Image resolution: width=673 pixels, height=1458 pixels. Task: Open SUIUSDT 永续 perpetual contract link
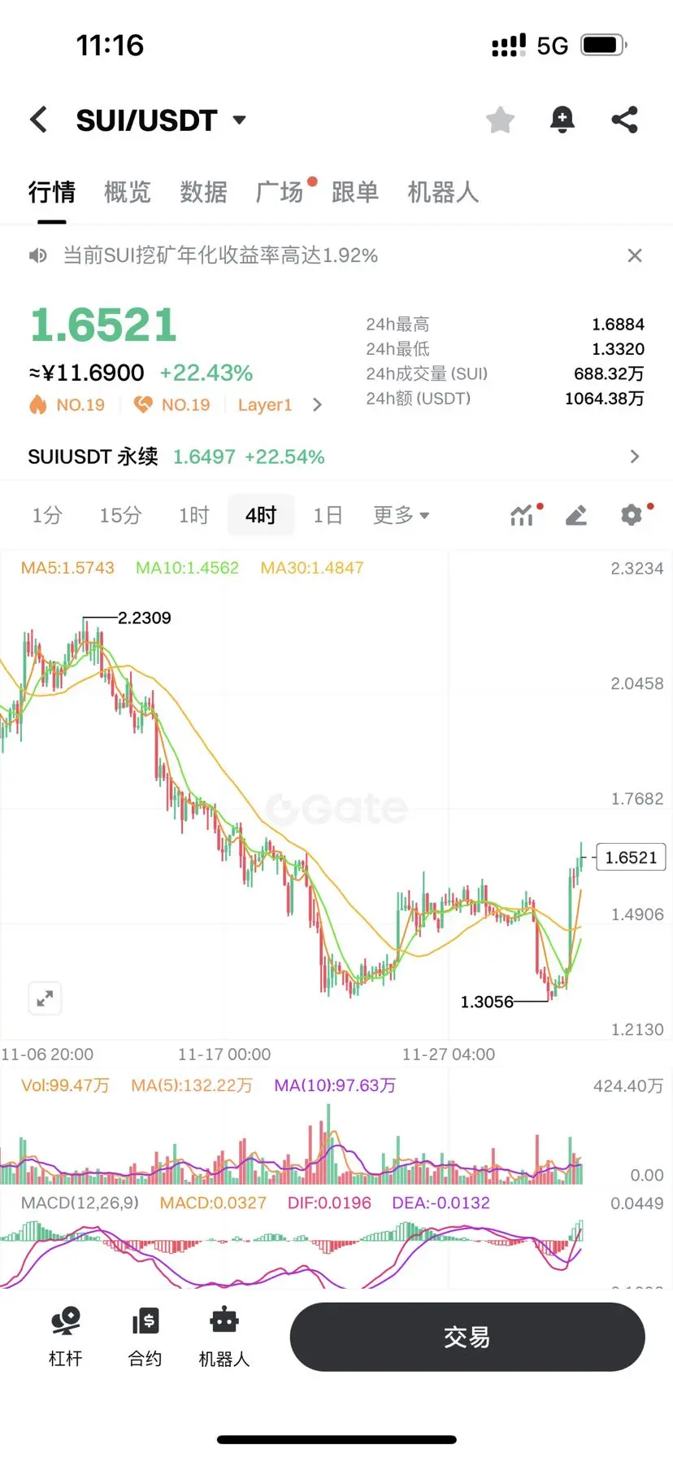point(336,456)
